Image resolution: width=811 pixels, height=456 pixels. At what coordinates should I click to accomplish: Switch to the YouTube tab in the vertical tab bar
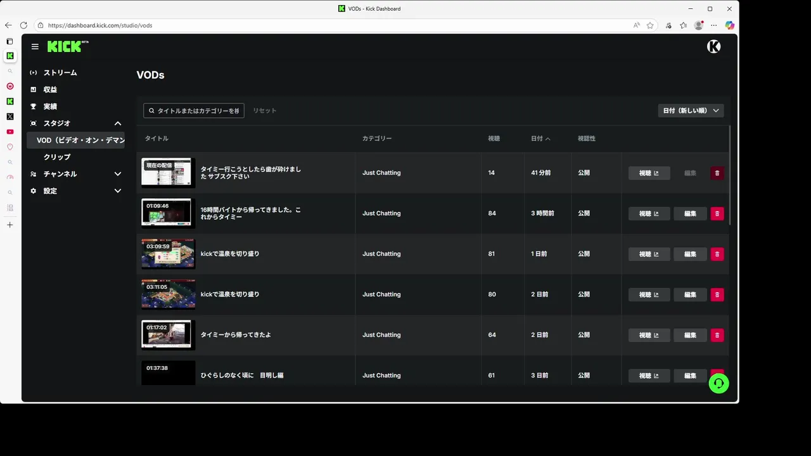10,132
